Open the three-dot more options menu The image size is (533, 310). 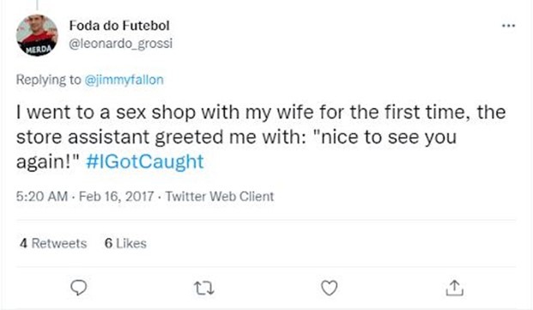tap(508, 26)
